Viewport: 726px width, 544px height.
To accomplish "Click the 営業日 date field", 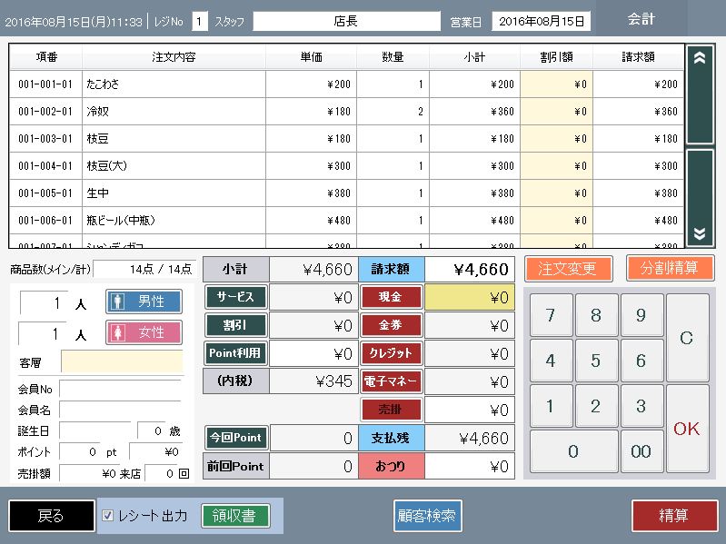I will coord(542,21).
